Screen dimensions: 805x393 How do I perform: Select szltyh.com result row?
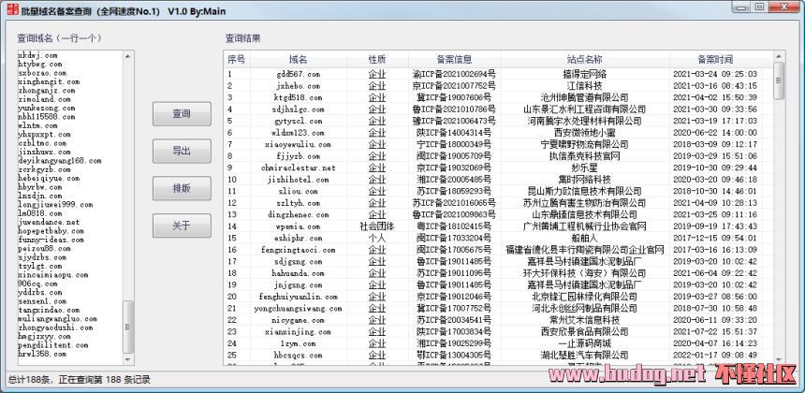pos(497,203)
